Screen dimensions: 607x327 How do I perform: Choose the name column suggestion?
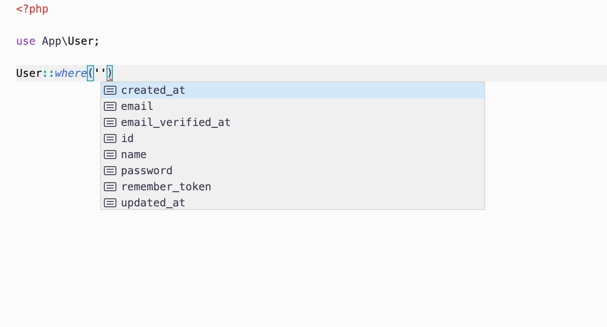[293, 155]
